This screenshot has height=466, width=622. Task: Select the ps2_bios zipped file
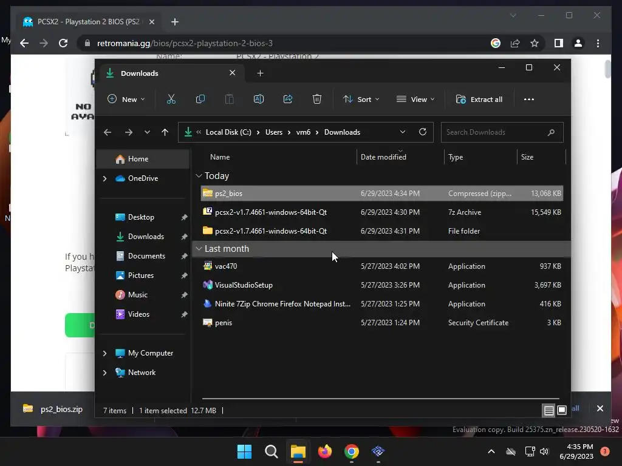(381, 194)
